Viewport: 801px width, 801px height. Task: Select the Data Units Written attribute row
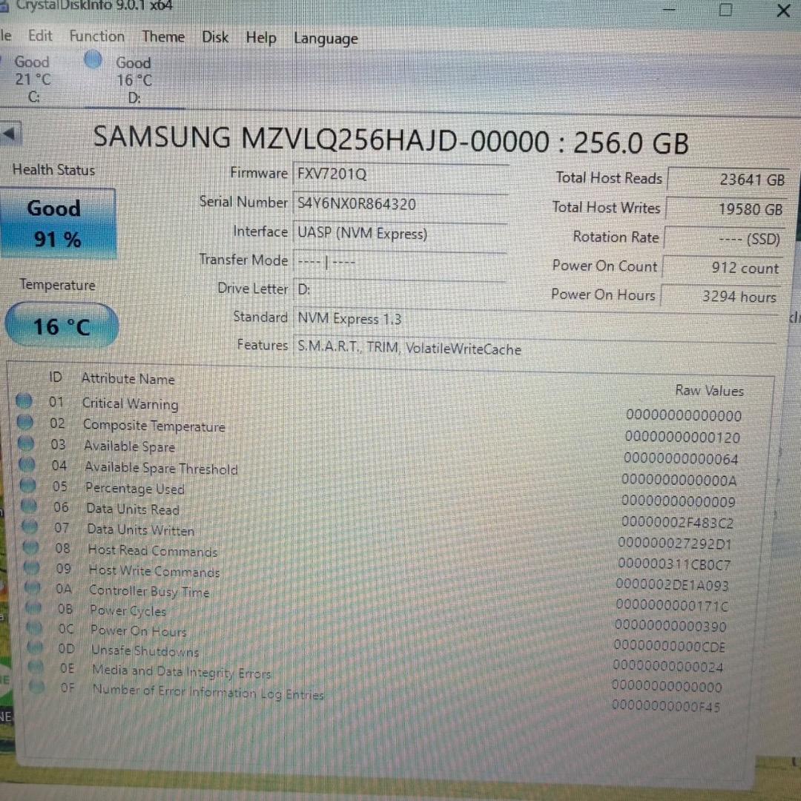coord(378,534)
